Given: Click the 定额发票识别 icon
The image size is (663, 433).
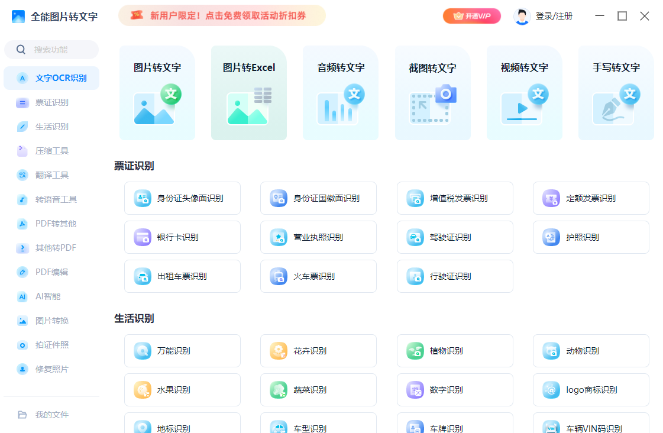Looking at the screenshot, I should pyautogui.click(x=551, y=198).
